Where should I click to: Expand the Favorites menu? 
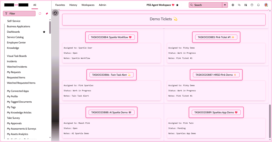point(60,5)
